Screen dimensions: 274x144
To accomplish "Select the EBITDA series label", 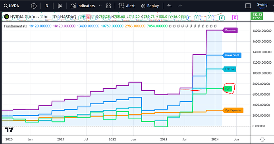I will click(x=229, y=69).
